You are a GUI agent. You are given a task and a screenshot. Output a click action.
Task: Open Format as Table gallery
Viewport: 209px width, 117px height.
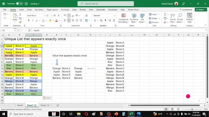134,18
